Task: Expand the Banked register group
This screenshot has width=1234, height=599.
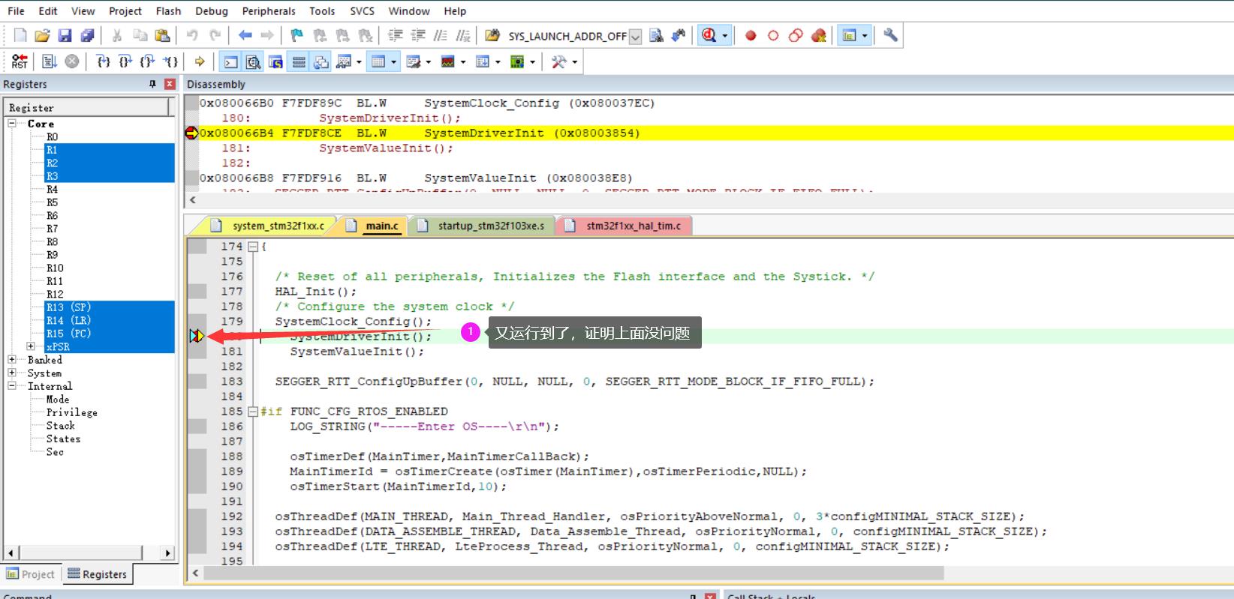Action: point(12,360)
